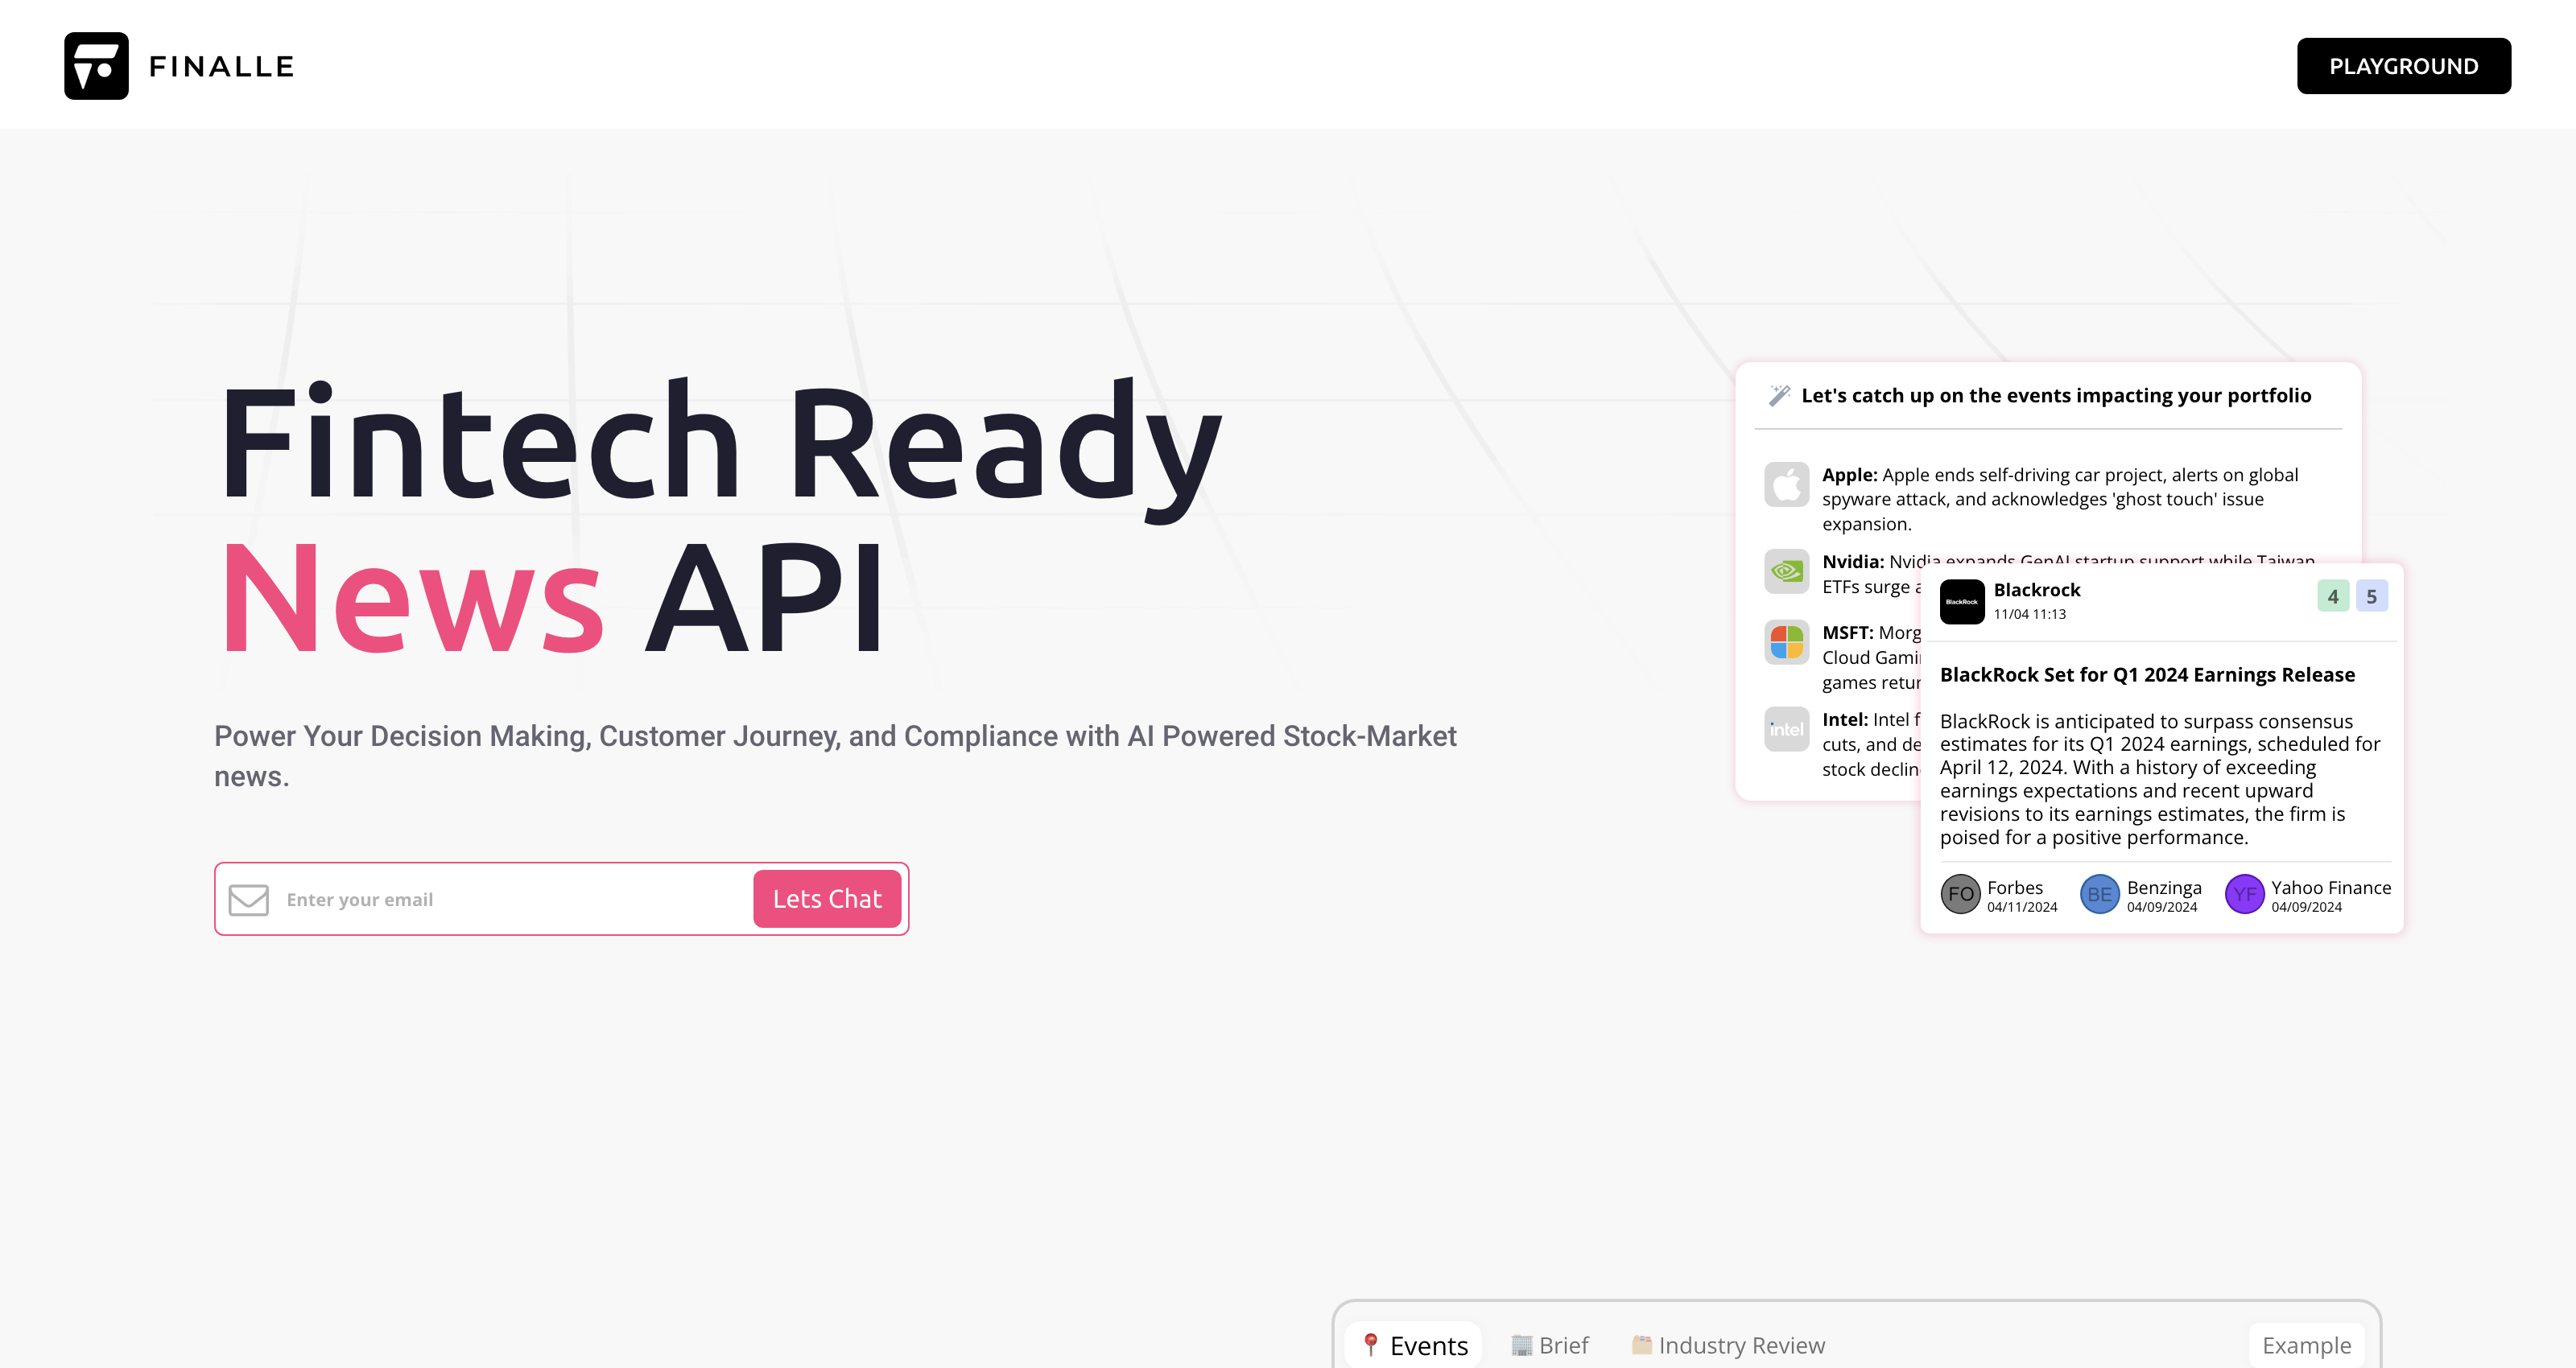Switch to the Industry Review tab
2576x1368 pixels.
coord(1728,1345)
